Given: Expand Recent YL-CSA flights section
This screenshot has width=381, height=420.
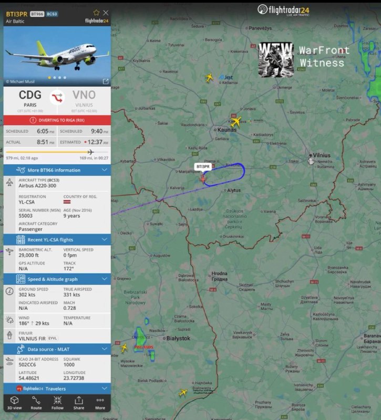Looking at the screenshot, I should coord(57,240).
